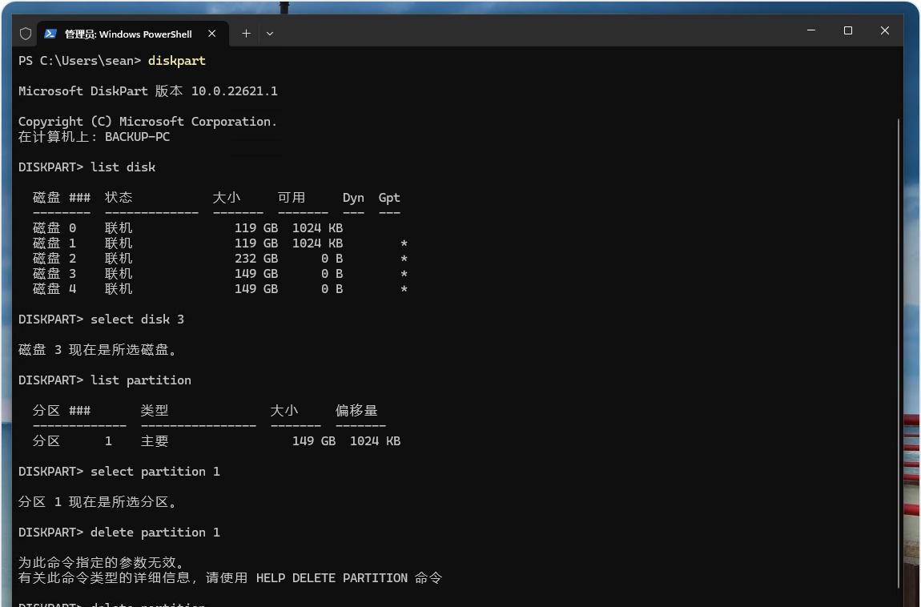Close the terminal window
Viewport: 921px width, 607px height.
pos(885,30)
